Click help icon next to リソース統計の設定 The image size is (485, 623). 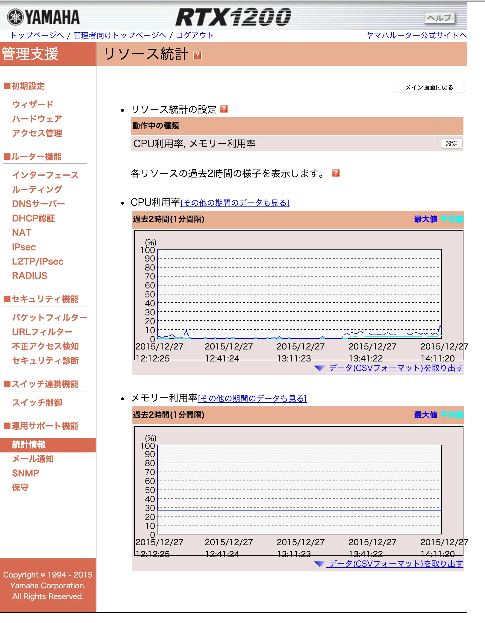point(224,109)
